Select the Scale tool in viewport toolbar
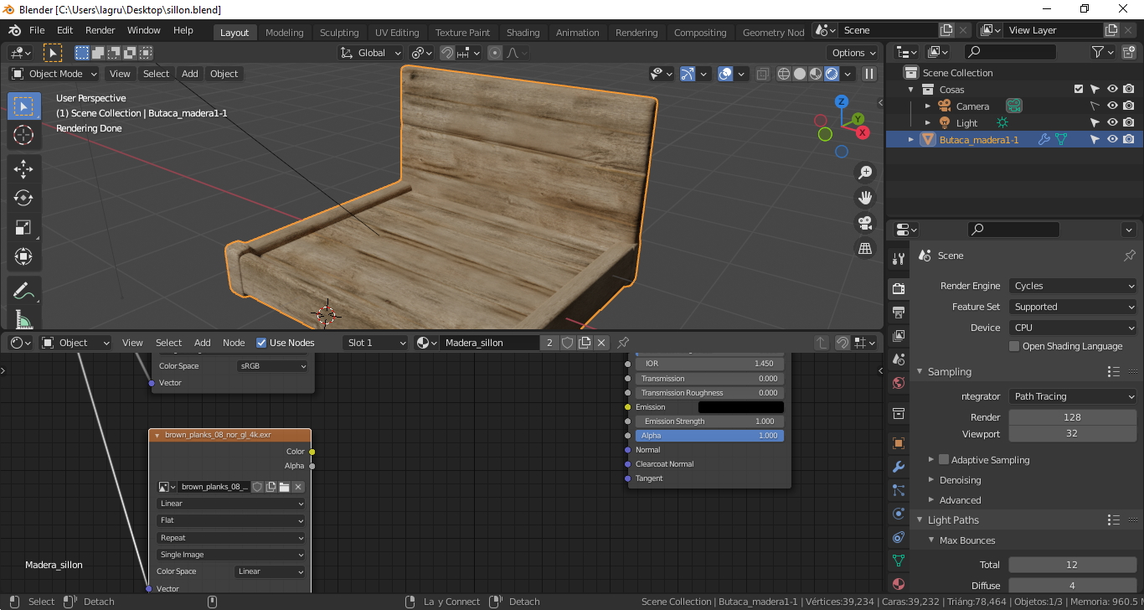Viewport: 1144px width, 610px height. [x=23, y=227]
